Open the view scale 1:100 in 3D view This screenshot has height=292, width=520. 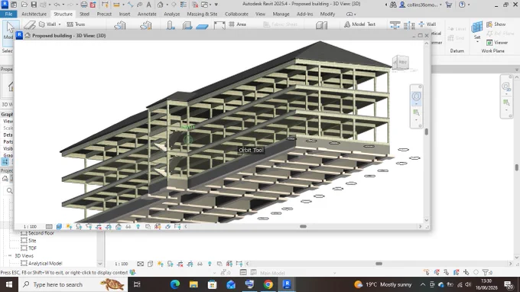coord(30,227)
